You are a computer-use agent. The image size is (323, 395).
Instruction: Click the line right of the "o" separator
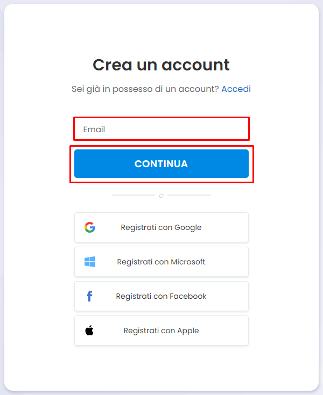[x=189, y=195]
